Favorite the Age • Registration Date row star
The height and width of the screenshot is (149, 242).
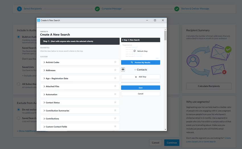coord(115,78)
